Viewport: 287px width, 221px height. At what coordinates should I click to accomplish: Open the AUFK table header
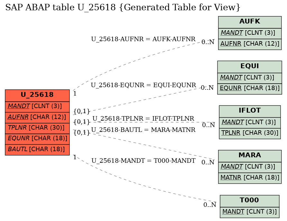(250, 22)
